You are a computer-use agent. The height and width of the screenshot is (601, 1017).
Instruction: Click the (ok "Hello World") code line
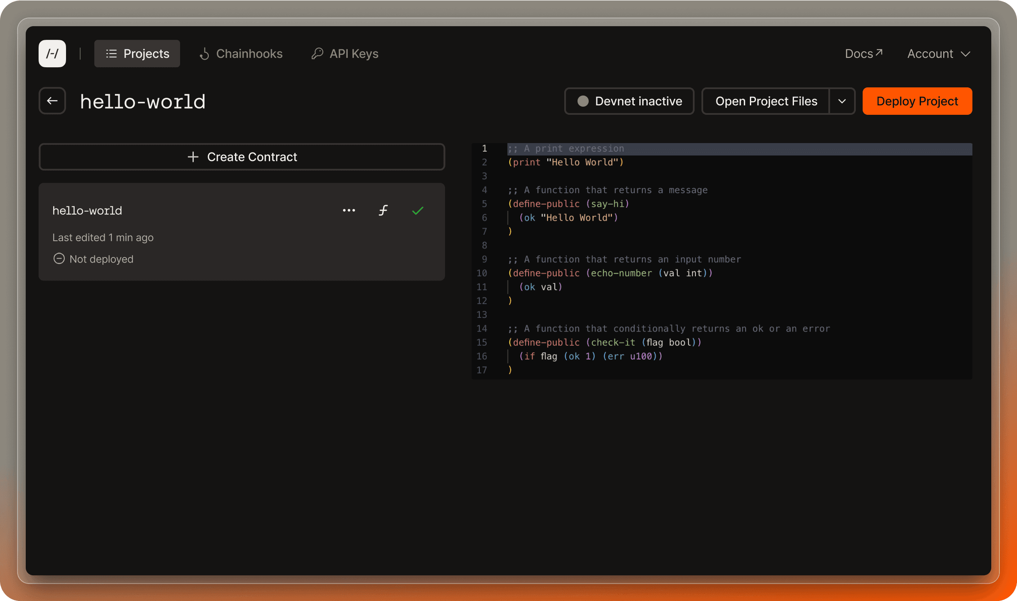coord(569,218)
